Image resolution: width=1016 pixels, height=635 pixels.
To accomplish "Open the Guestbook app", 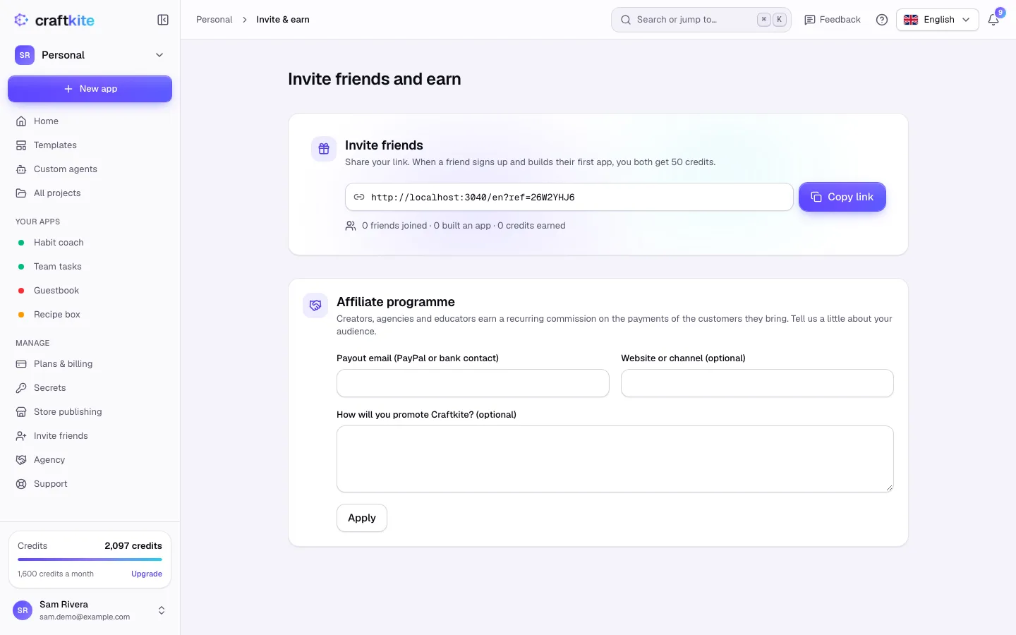I will (90, 291).
